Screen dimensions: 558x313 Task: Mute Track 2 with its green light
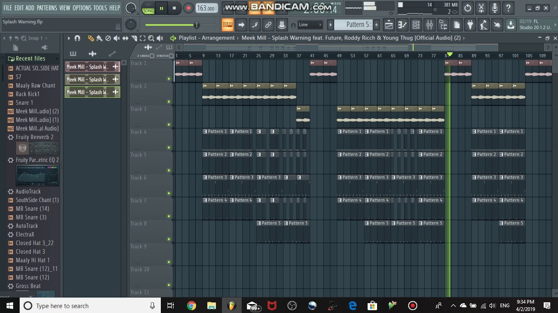coord(169,102)
